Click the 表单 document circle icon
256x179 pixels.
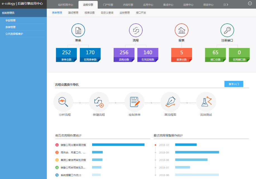(x=78, y=30)
